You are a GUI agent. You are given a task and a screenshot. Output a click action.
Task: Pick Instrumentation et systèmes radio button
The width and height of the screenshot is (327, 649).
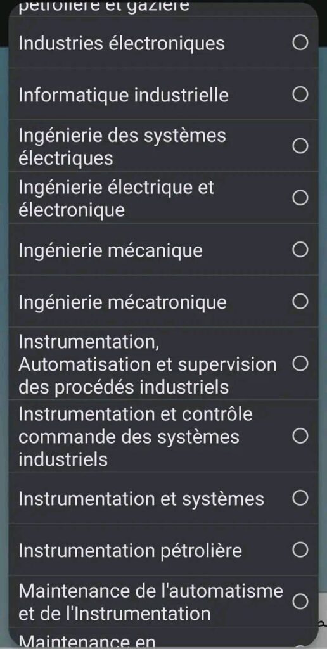click(300, 498)
